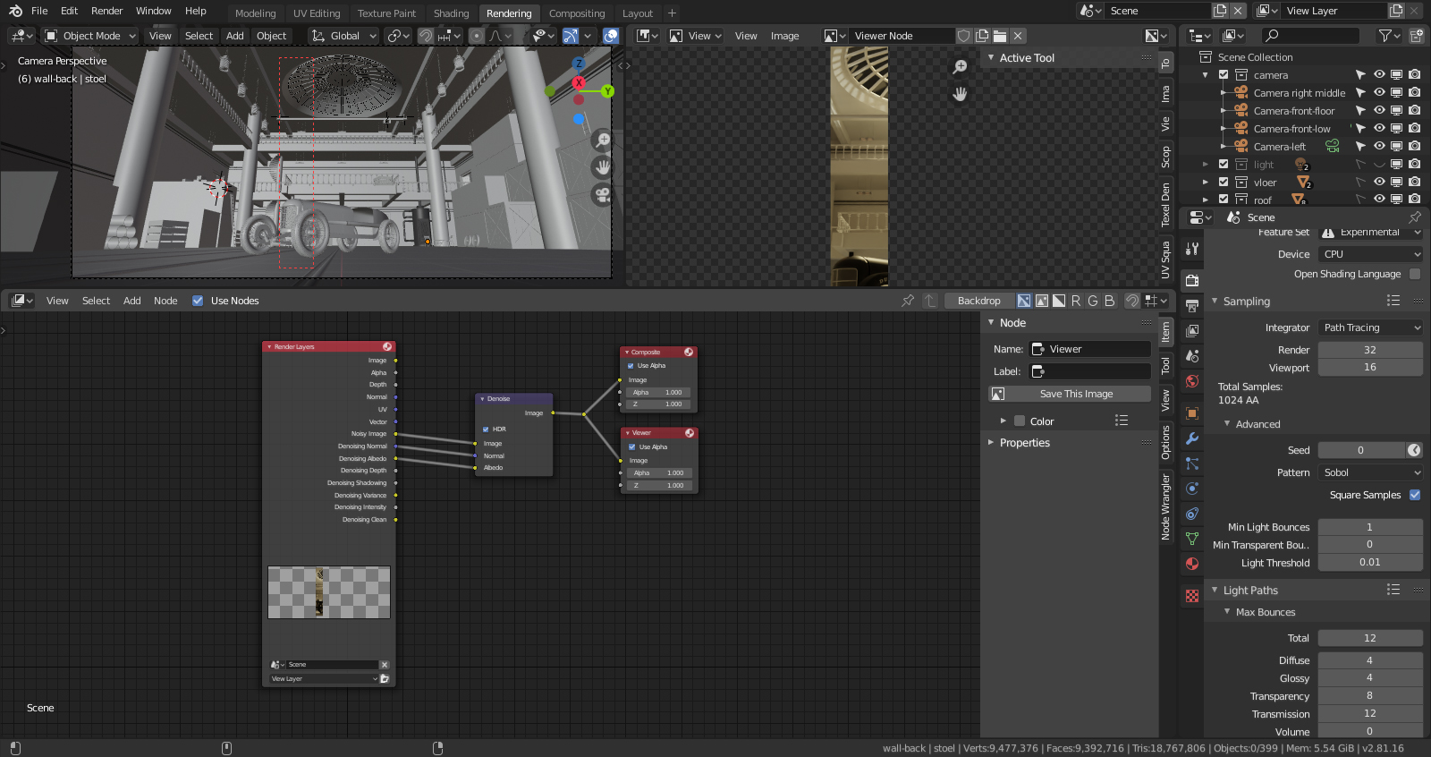
Task: Open the Scene properties tab icon
Action: click(x=1192, y=356)
